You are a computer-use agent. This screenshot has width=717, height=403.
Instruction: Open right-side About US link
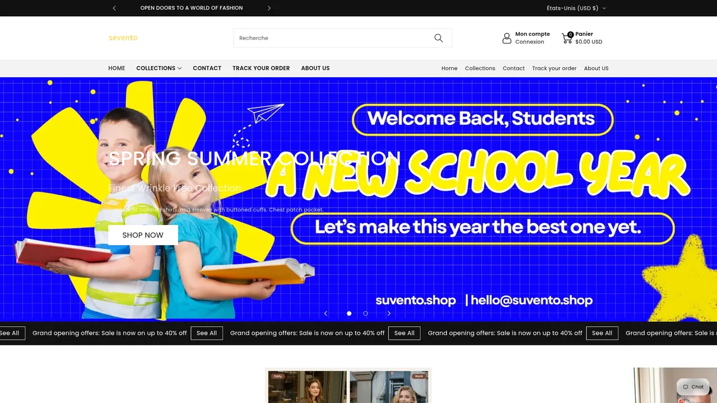click(x=596, y=68)
